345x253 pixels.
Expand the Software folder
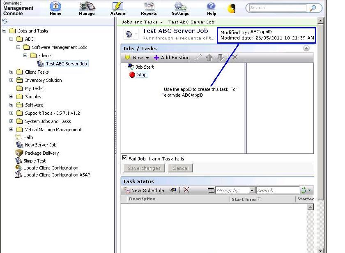click(11, 104)
